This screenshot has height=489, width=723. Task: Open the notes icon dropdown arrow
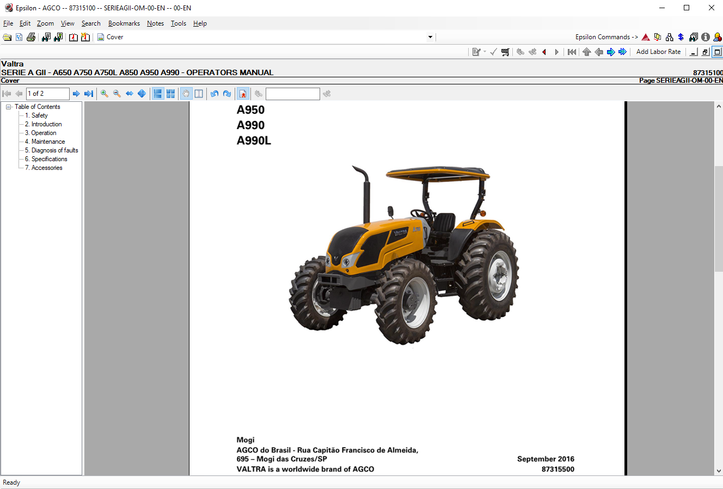coord(485,52)
